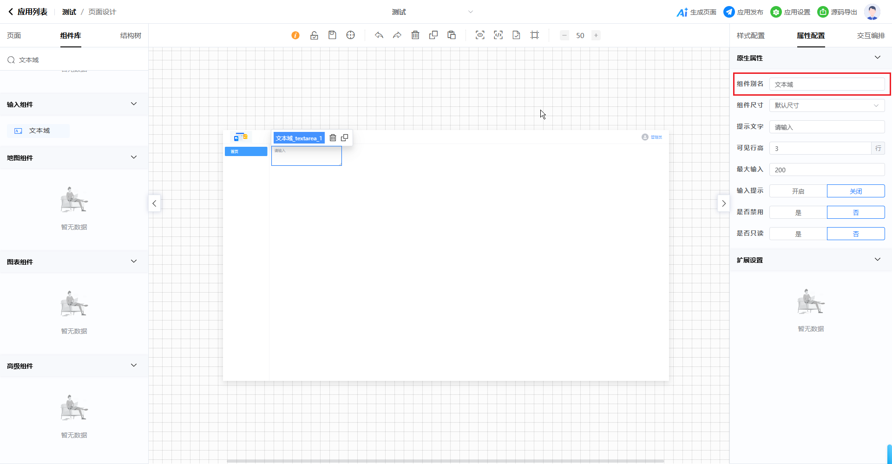Click the 应用发布 button
The height and width of the screenshot is (464, 892).
click(x=743, y=12)
